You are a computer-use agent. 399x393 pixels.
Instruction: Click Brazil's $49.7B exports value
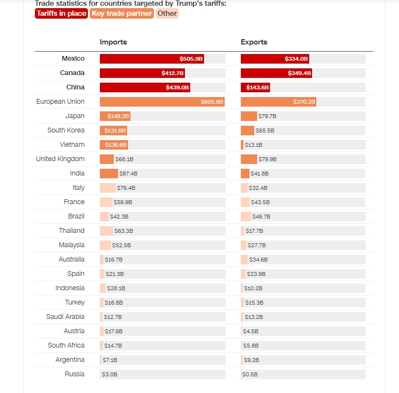261,217
